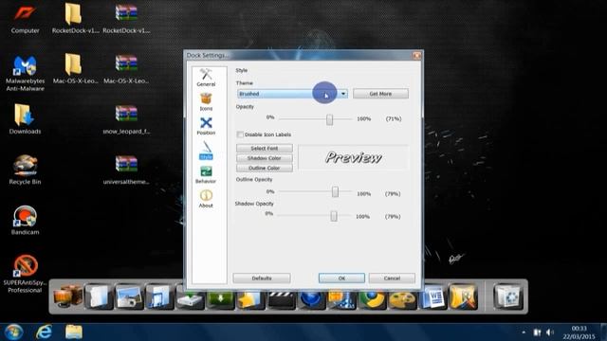This screenshot has height=341, width=607.
Task: Click the Shadow Color button
Action: click(x=265, y=158)
